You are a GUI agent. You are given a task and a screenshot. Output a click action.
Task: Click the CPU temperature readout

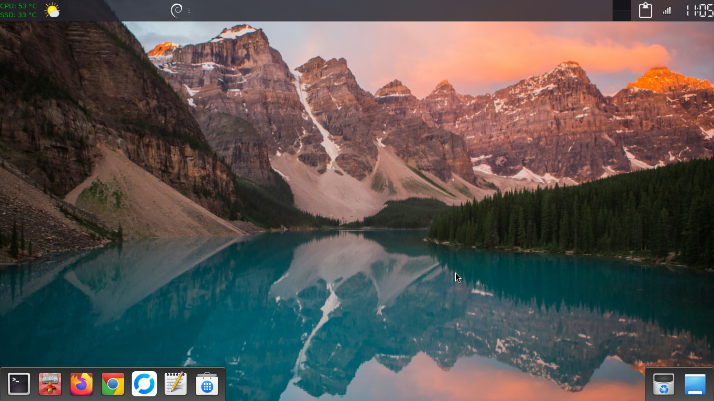[x=19, y=6]
